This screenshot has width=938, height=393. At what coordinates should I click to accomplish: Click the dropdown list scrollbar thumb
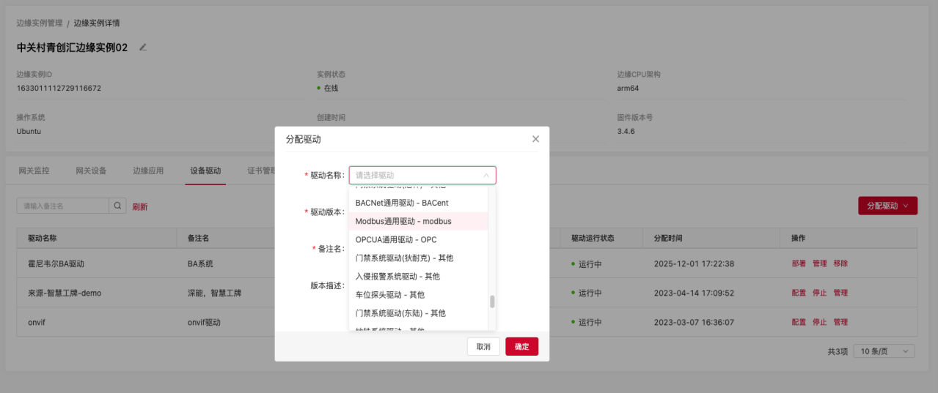click(492, 302)
